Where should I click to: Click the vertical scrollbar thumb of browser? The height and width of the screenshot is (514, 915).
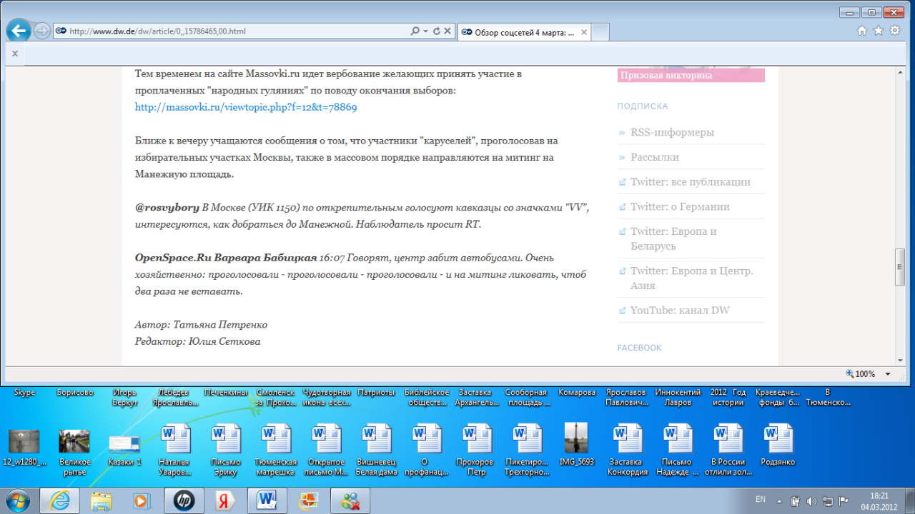coord(899,267)
